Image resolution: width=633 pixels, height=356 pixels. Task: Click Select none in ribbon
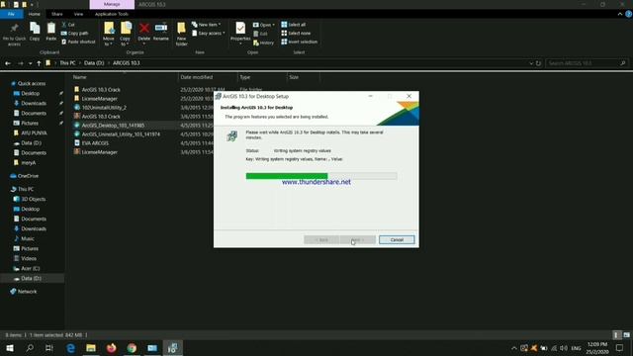point(297,33)
